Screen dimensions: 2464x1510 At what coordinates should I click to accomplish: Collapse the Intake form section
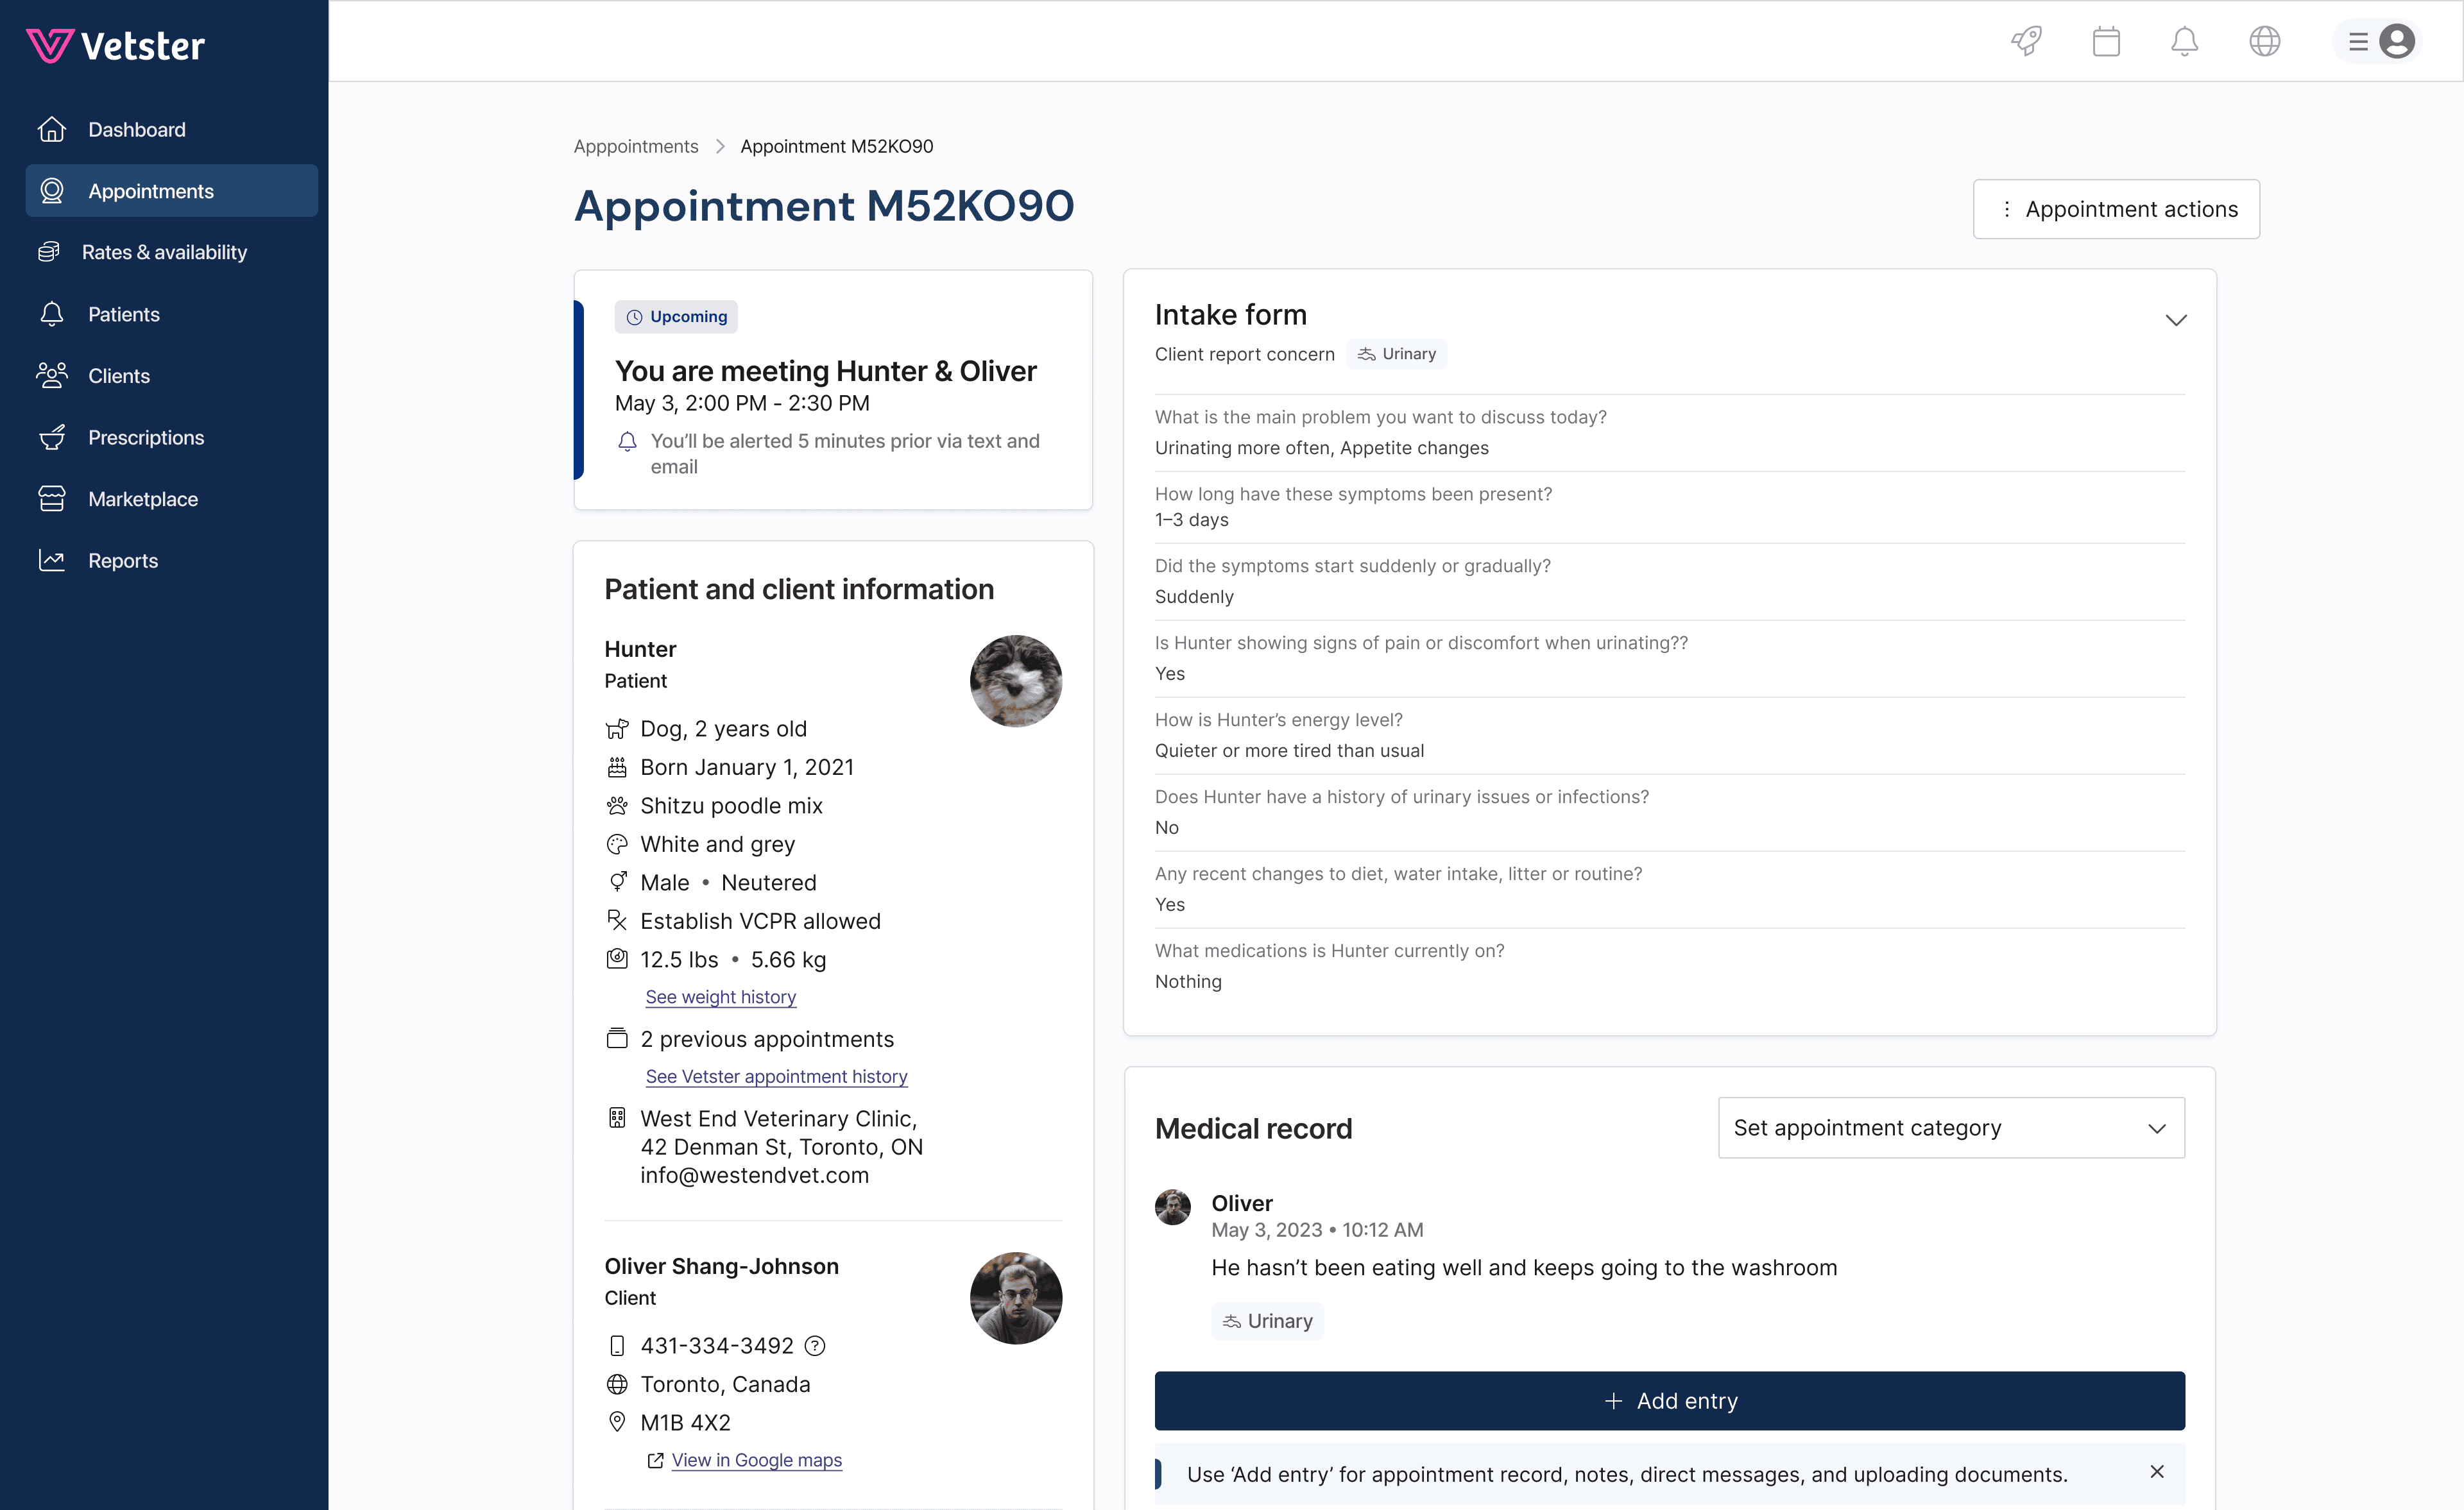pos(2176,320)
